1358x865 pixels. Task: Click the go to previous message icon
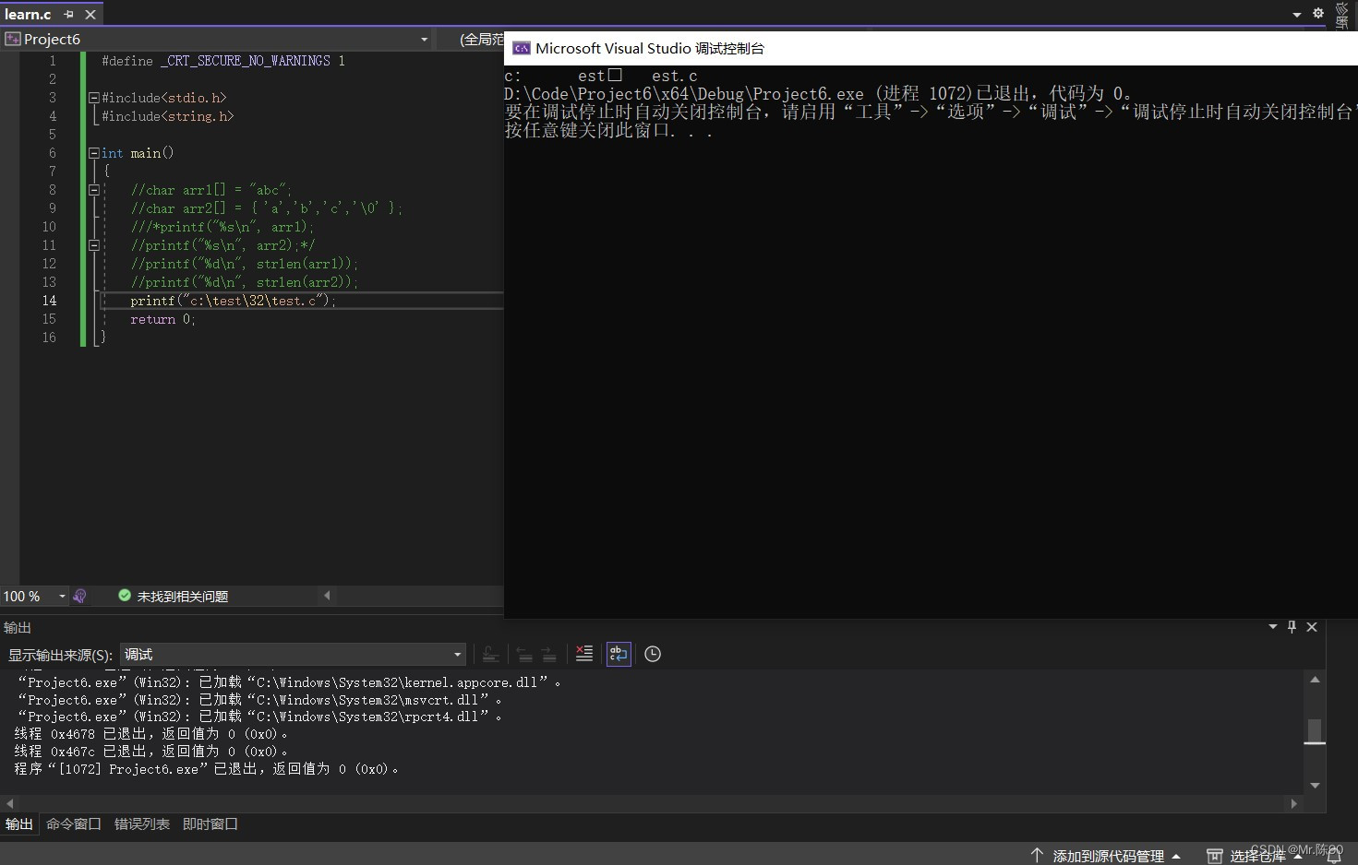click(x=524, y=654)
